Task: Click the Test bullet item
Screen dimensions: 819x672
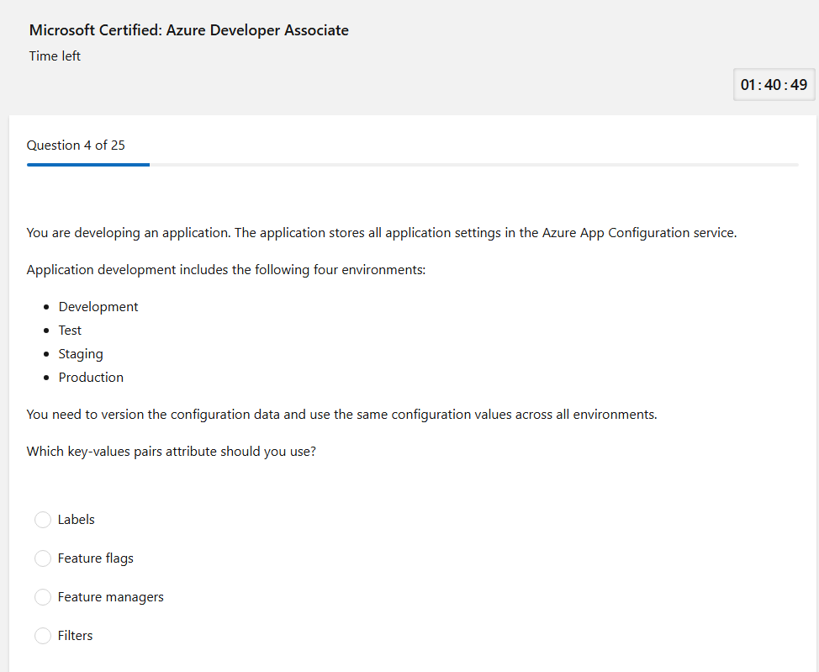Action: pyautogui.click(x=70, y=331)
